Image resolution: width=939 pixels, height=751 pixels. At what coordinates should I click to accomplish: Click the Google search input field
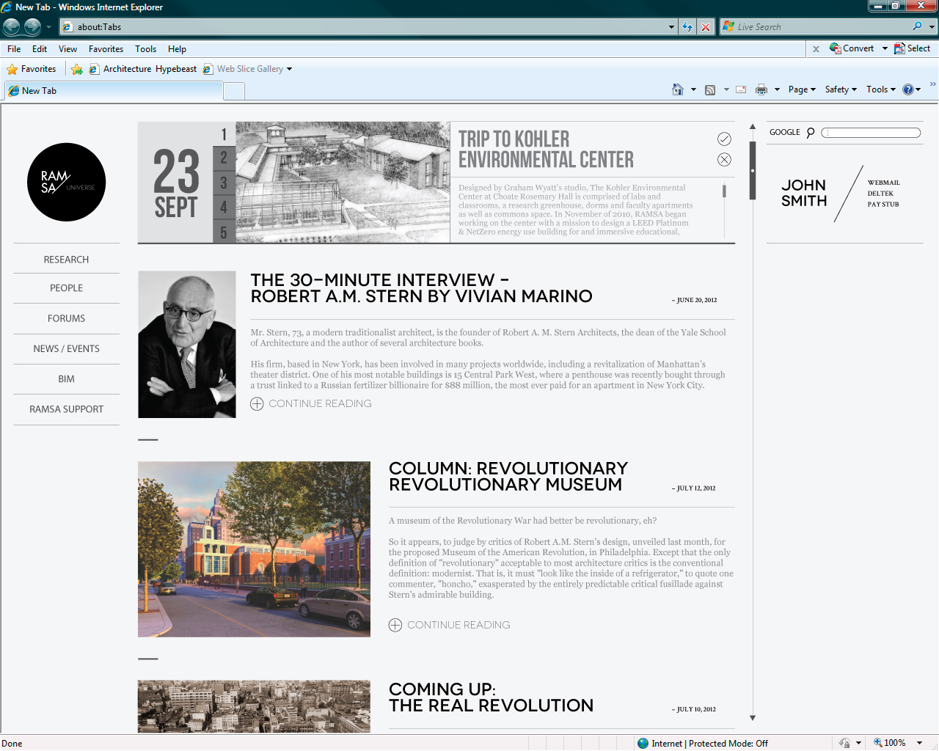pos(871,133)
